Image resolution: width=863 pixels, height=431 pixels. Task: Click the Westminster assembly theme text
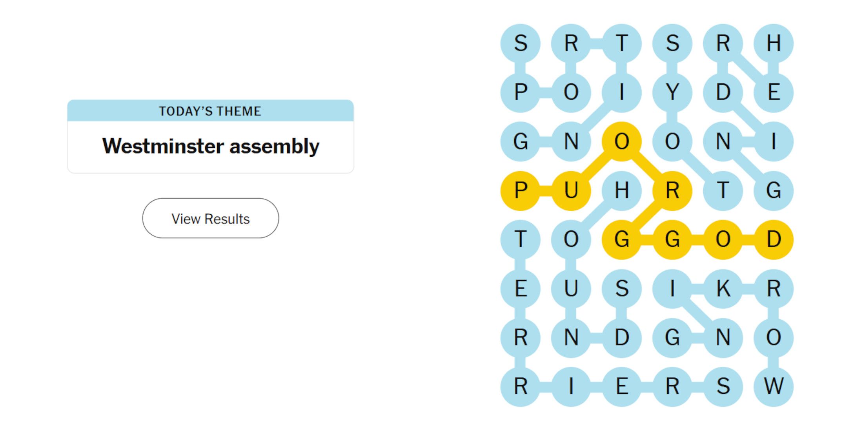(x=211, y=146)
